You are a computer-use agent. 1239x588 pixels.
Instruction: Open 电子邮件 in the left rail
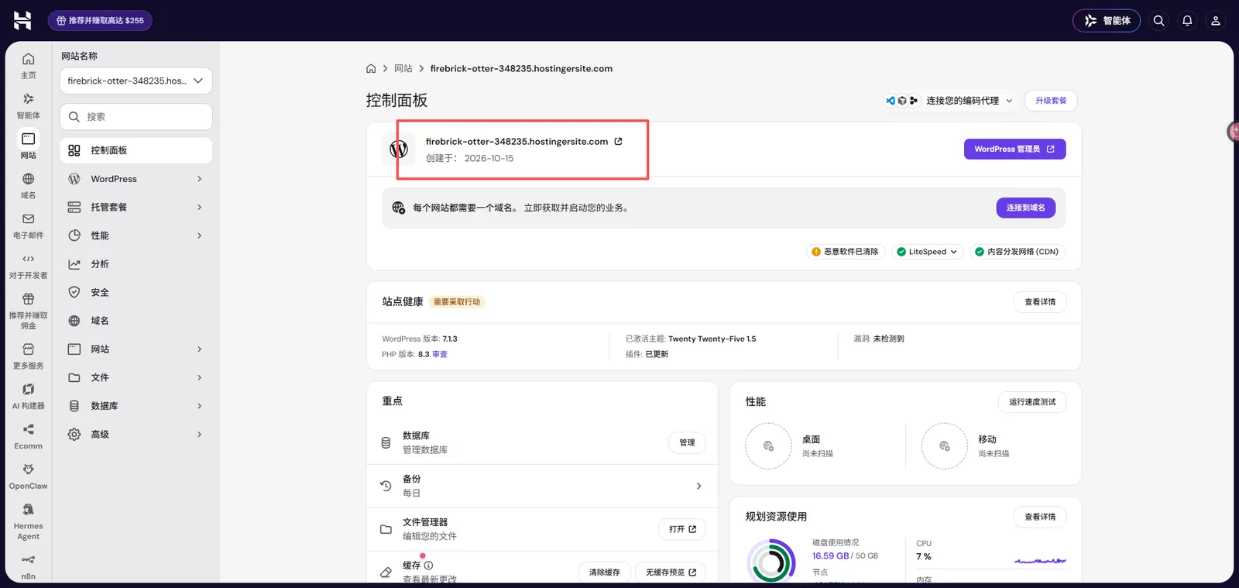[x=28, y=226]
